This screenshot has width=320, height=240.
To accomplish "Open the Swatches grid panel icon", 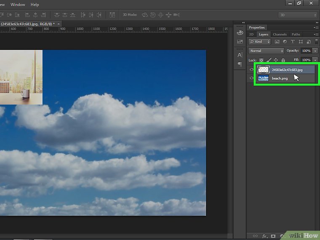I will 240,41.
